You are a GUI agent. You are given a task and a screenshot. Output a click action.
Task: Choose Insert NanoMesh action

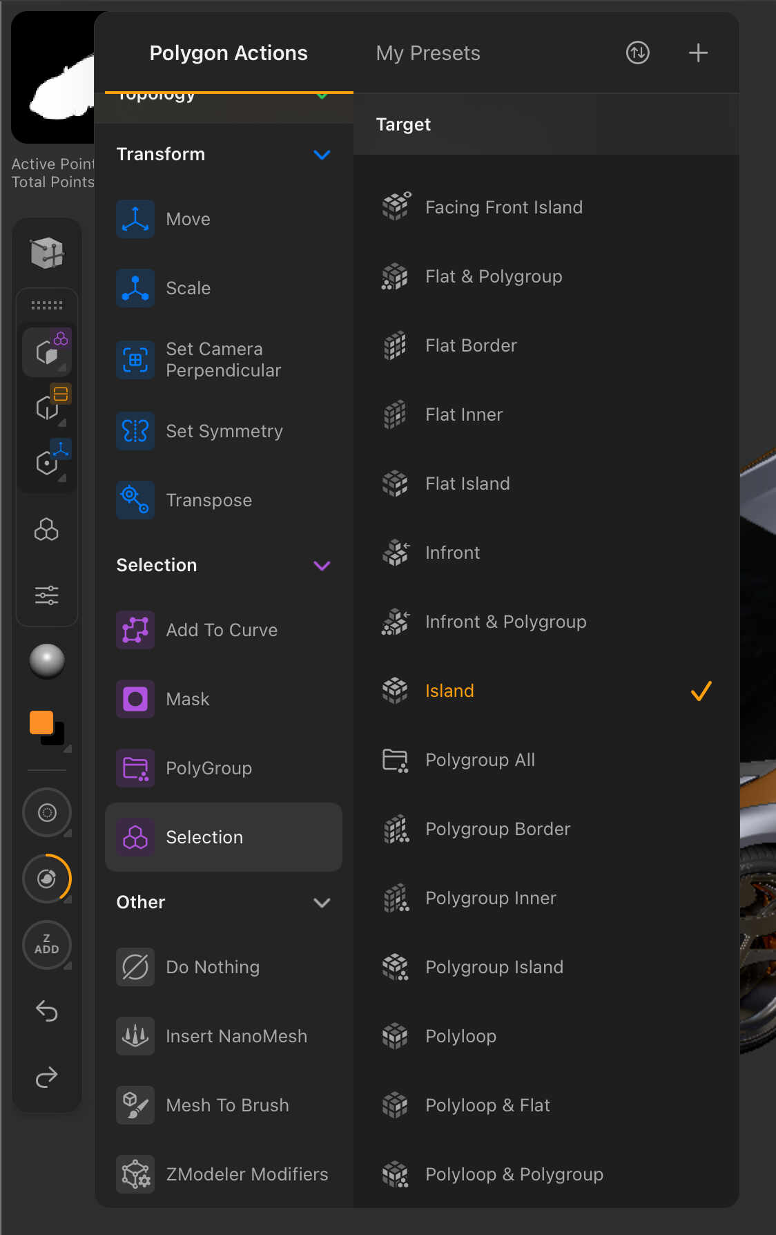[223, 1036]
